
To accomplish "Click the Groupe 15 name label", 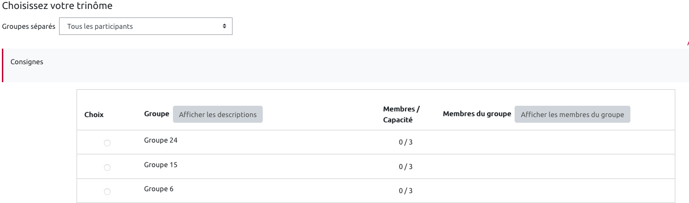I will tap(161, 165).
